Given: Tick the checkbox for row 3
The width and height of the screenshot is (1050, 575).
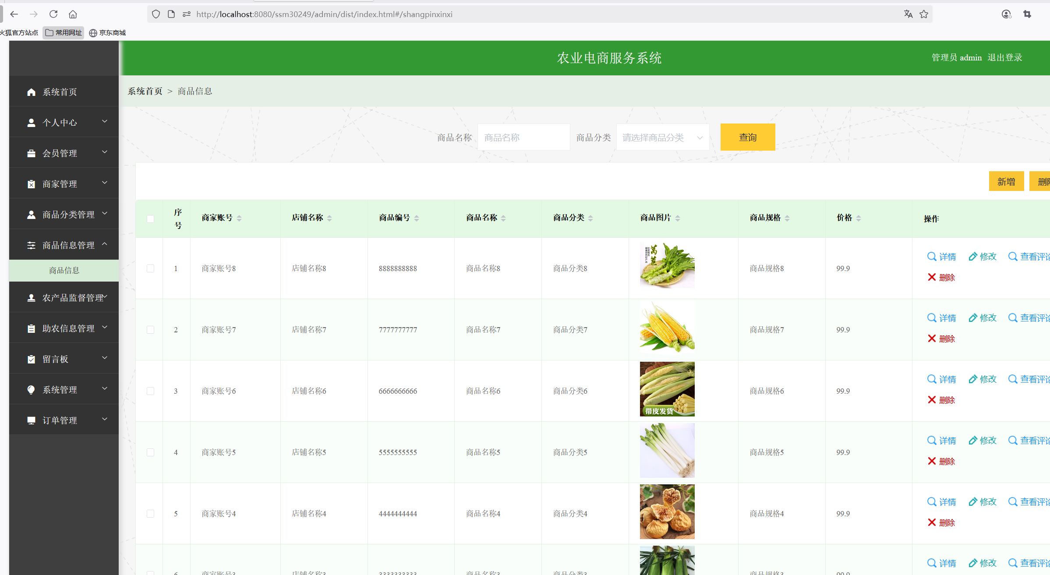Looking at the screenshot, I should click(151, 391).
